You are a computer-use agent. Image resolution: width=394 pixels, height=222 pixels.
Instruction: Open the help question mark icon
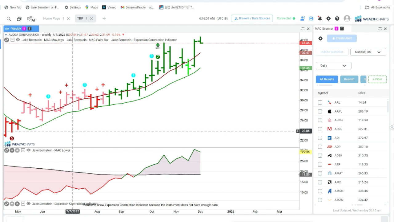click(x=337, y=18)
